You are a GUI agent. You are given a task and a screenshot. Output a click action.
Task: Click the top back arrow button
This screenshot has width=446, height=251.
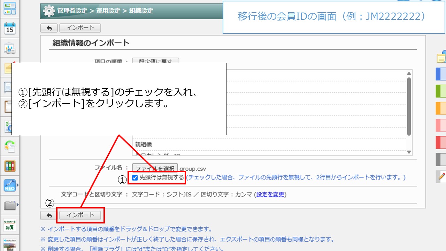pyautogui.click(x=49, y=28)
